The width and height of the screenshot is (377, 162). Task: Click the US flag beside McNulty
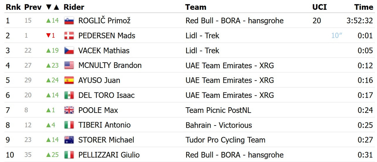[x=69, y=65]
